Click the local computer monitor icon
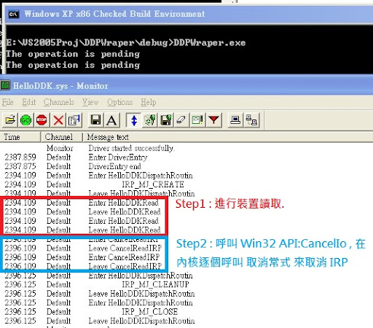The image size is (373, 328). (x=235, y=120)
